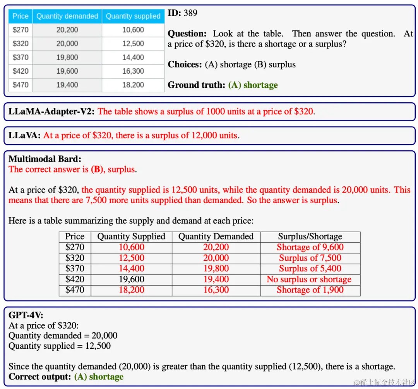418x389 pixels.
Task: Select the line "At a price of $320:"
Action: 43,326
